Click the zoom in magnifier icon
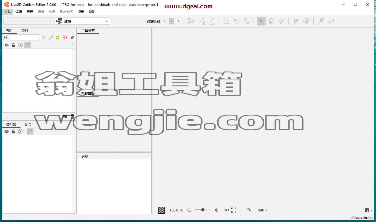 pyautogui.click(x=217, y=210)
